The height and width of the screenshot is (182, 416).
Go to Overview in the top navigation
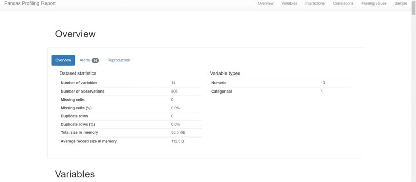265,3
